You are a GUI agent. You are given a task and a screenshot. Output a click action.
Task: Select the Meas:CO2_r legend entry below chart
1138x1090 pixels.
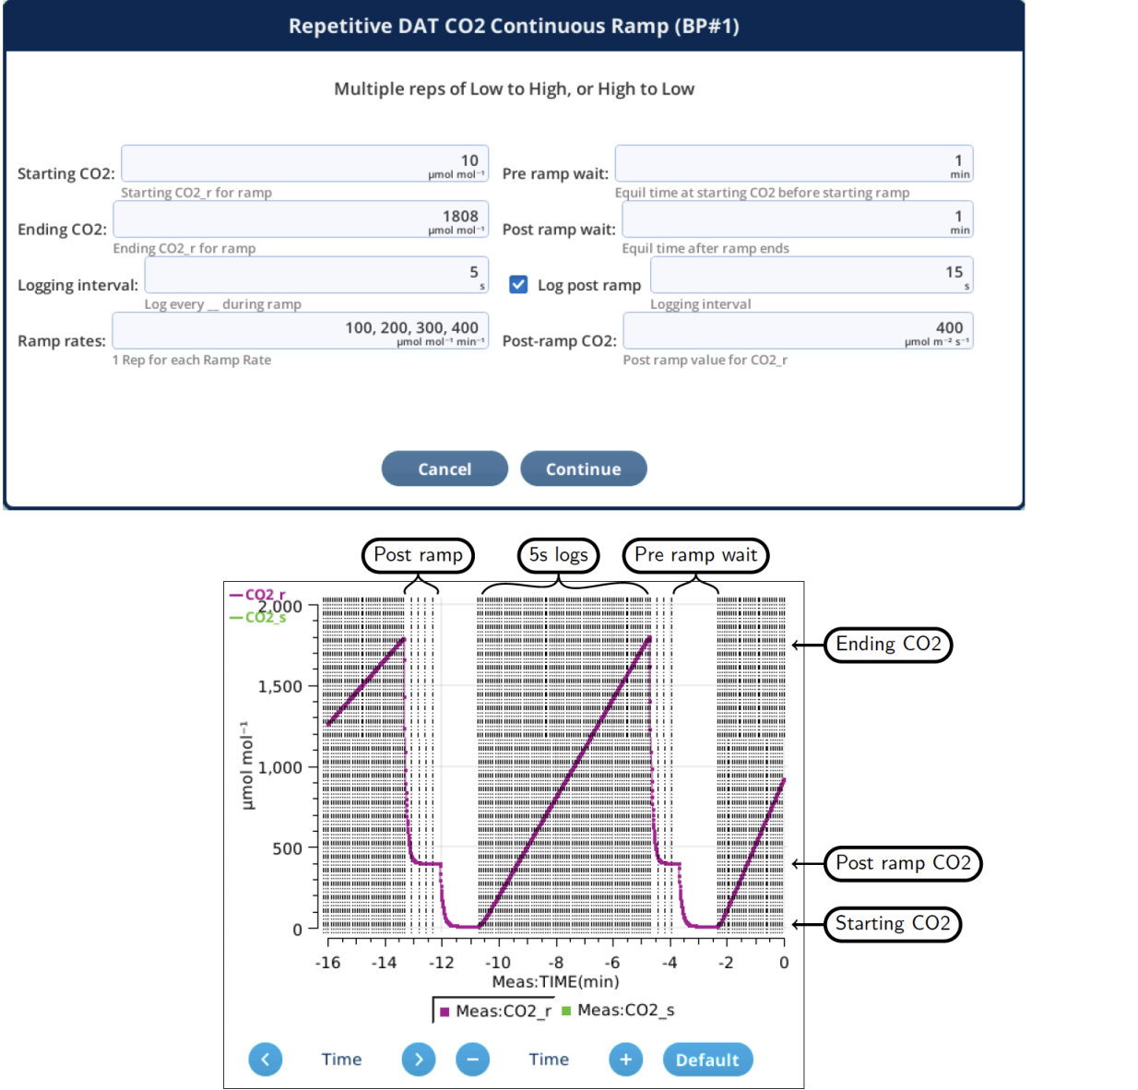pos(495,1011)
